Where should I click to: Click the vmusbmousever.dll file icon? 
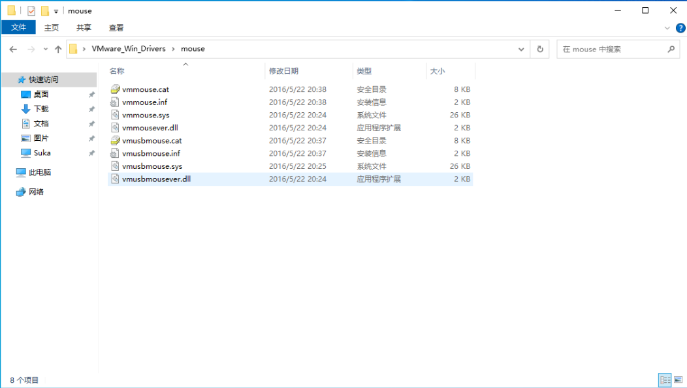pyautogui.click(x=114, y=179)
